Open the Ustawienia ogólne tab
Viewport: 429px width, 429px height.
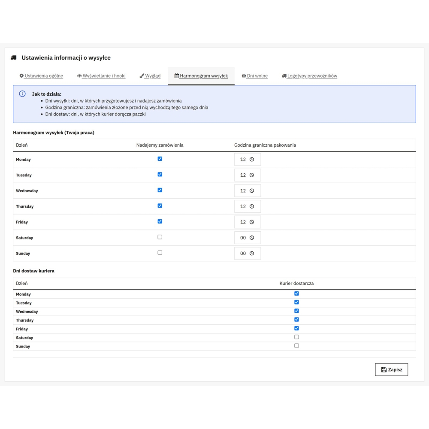pos(41,76)
